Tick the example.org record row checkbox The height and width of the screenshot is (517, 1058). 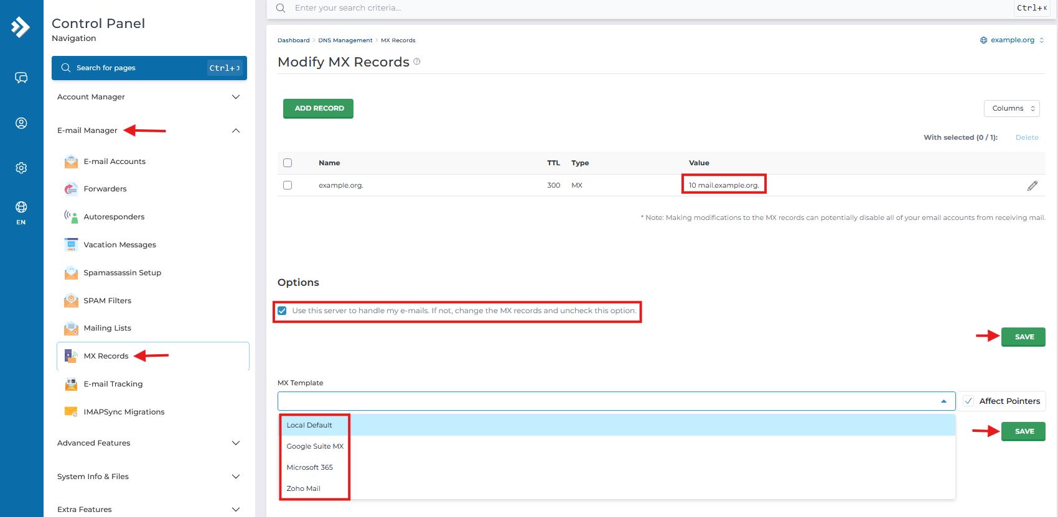288,185
